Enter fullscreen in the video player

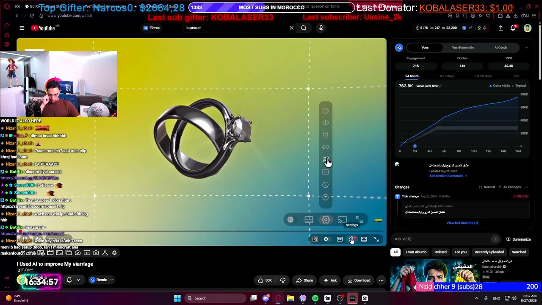(x=376, y=239)
